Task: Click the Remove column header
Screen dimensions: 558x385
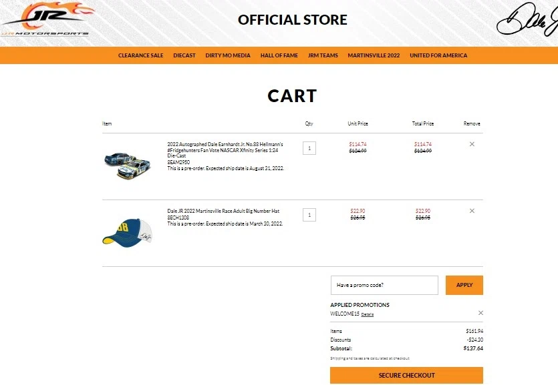Action: point(472,123)
